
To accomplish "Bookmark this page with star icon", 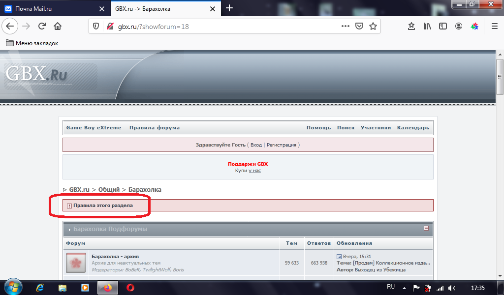I will (x=373, y=27).
